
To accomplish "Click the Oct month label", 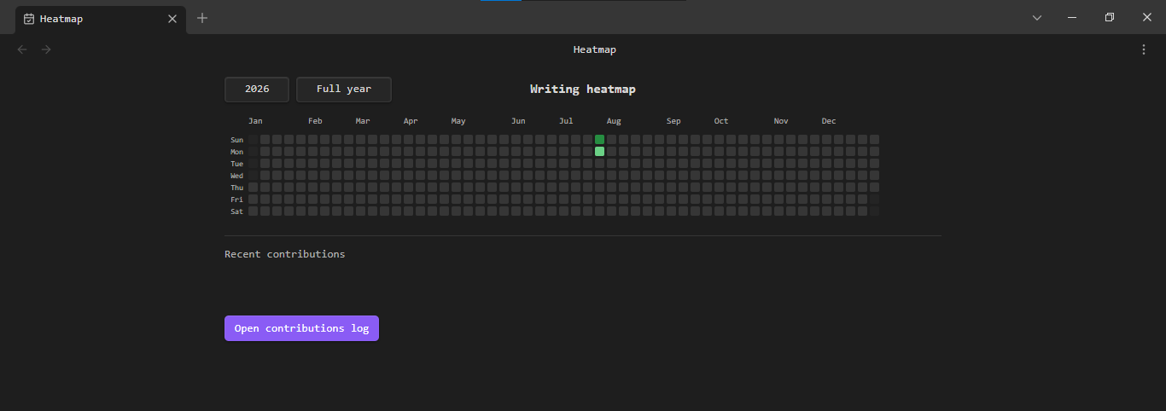I will (721, 121).
